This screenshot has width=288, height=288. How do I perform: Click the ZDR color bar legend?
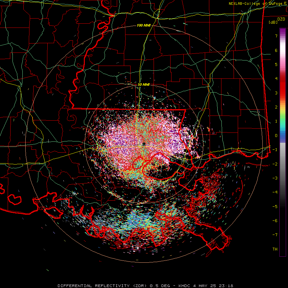(x=283, y=142)
